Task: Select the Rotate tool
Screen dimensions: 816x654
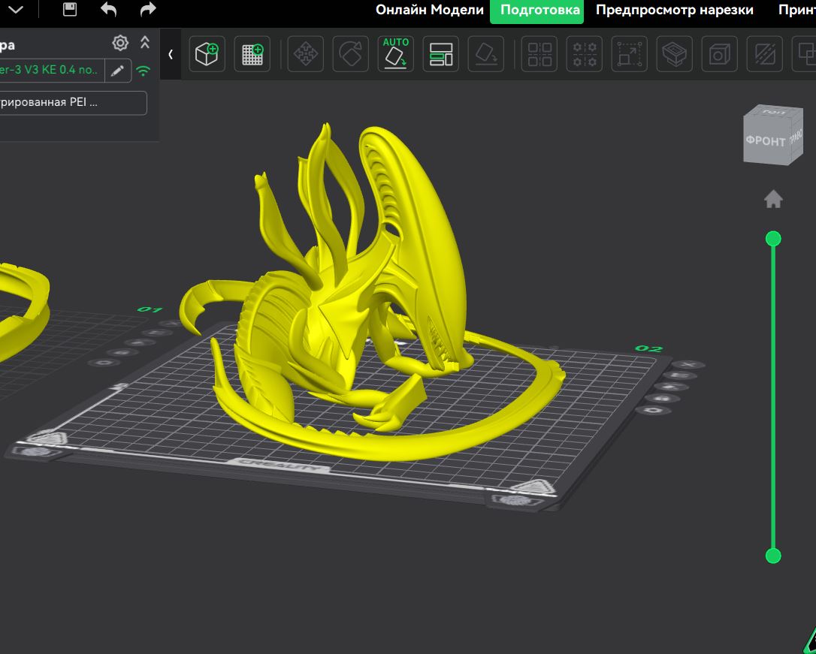Action: coord(351,54)
